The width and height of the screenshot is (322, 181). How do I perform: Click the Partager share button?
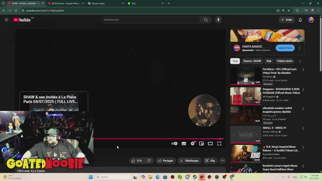166,161
